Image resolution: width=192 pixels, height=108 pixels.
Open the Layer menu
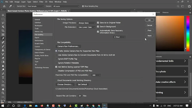(23, 2)
